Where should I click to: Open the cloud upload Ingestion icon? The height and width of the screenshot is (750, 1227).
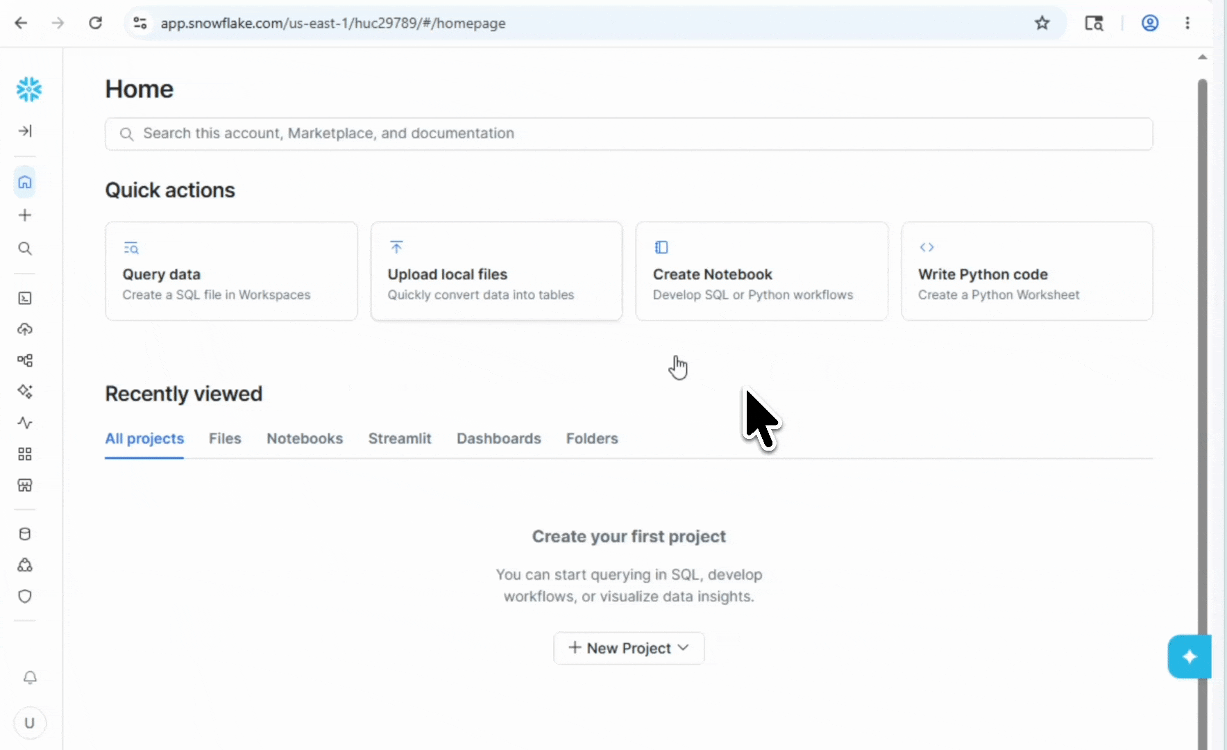click(x=25, y=329)
